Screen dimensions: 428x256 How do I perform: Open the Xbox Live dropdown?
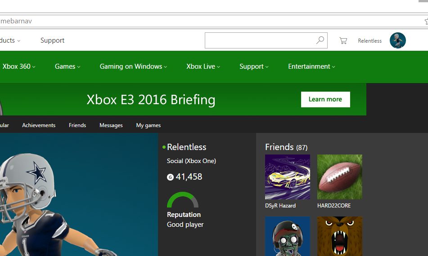pyautogui.click(x=203, y=66)
